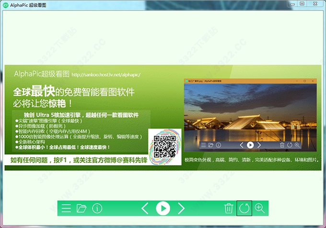Rotate the image with the rotate icon
Image resolution: width=326 pixels, height=228 pixels.
244,208
